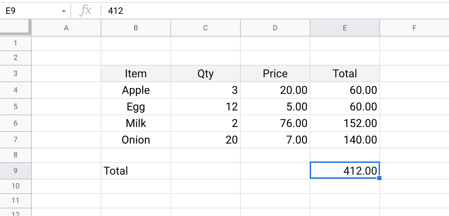Select column E header
Screen dimensions: 449x216
[345, 28]
